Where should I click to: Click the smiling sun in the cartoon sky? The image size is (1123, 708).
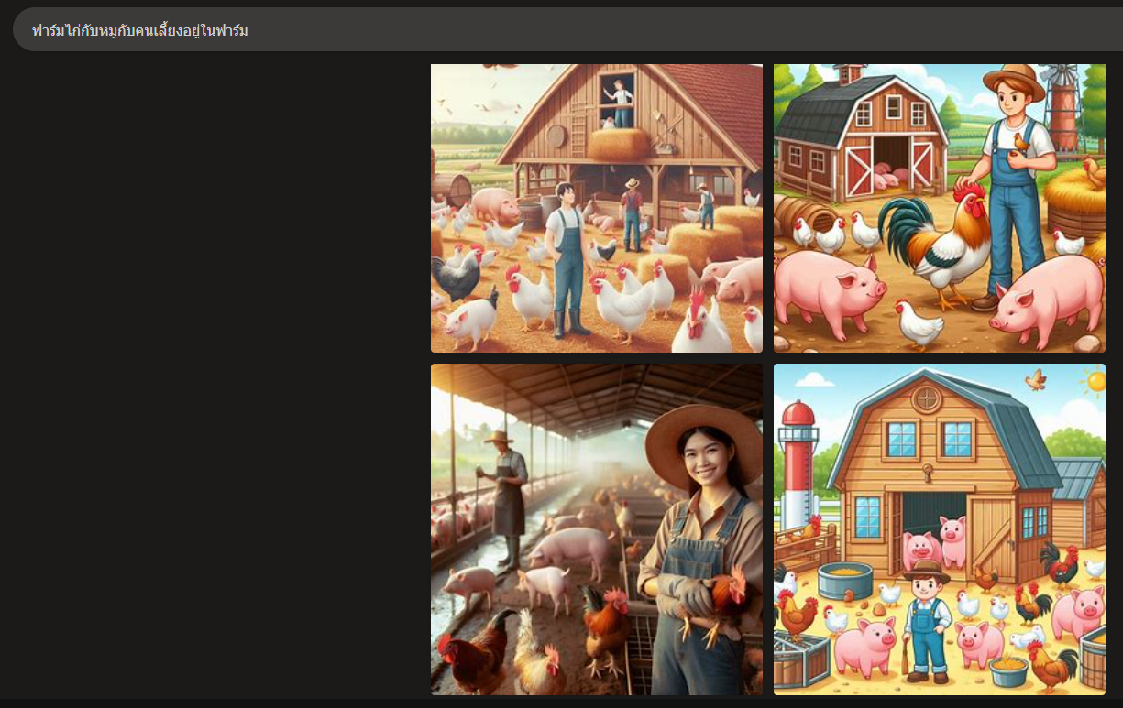pos(1095,380)
